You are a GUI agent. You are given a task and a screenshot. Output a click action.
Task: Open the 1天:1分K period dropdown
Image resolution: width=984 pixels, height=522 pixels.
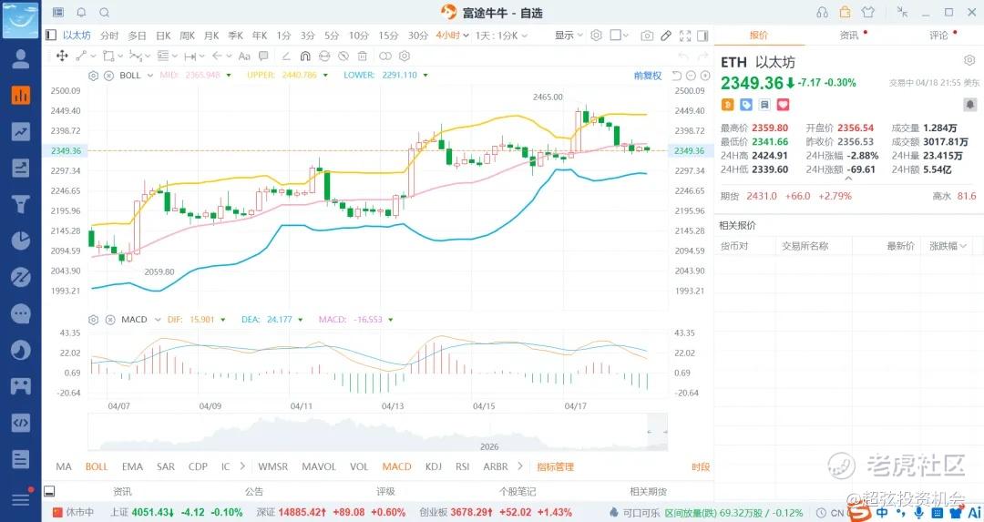pos(501,36)
